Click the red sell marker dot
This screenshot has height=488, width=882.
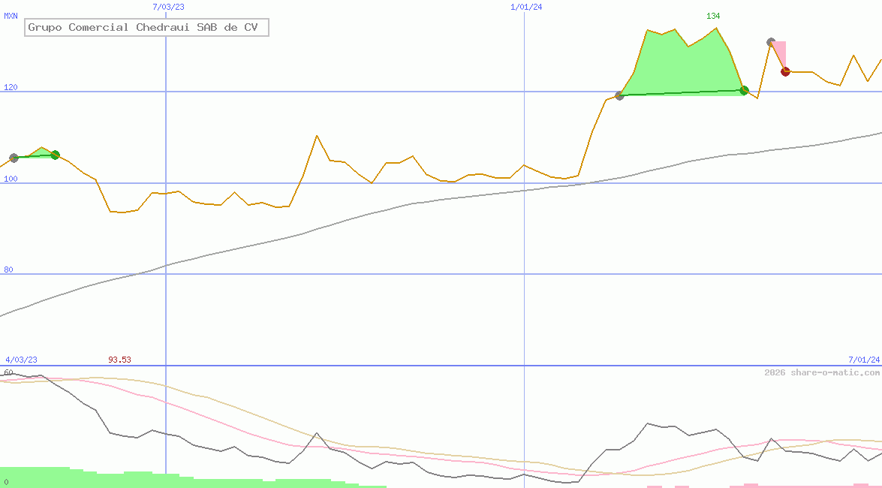[785, 71]
